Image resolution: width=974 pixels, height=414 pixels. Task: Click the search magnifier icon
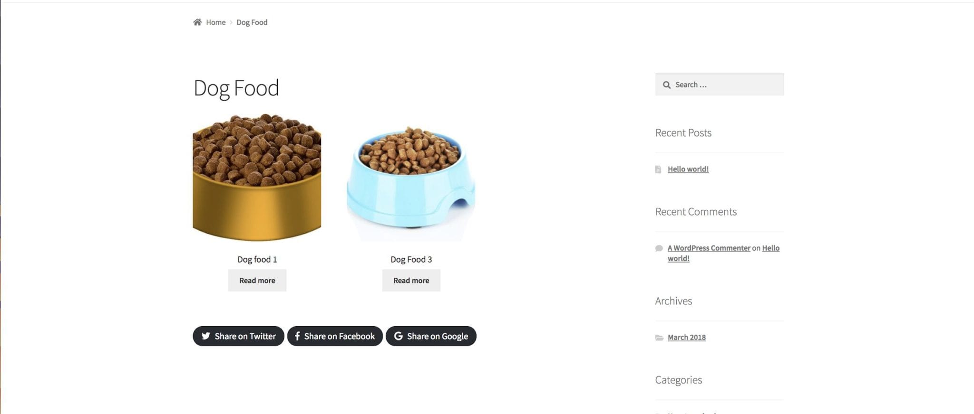(x=667, y=85)
